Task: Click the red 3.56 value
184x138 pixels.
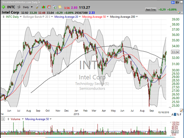Action: point(67,8)
